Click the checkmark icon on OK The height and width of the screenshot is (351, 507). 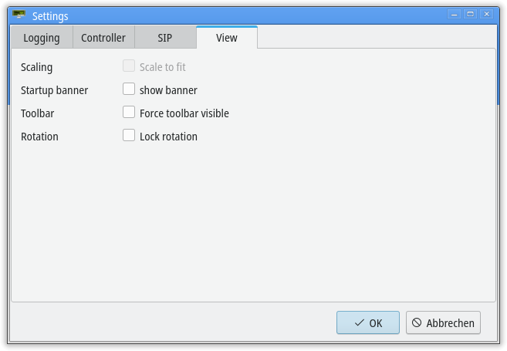point(360,322)
